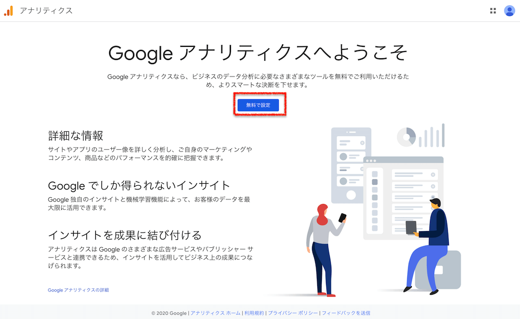Click the Google Analytics logo icon
This screenshot has width=520, height=319.
pyautogui.click(x=9, y=10)
